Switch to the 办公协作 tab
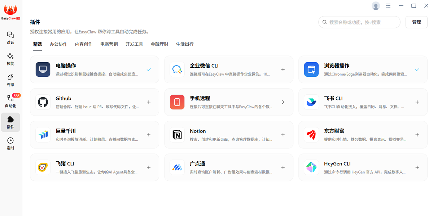Image resolution: width=433 pixels, height=216 pixels. pos(58,44)
